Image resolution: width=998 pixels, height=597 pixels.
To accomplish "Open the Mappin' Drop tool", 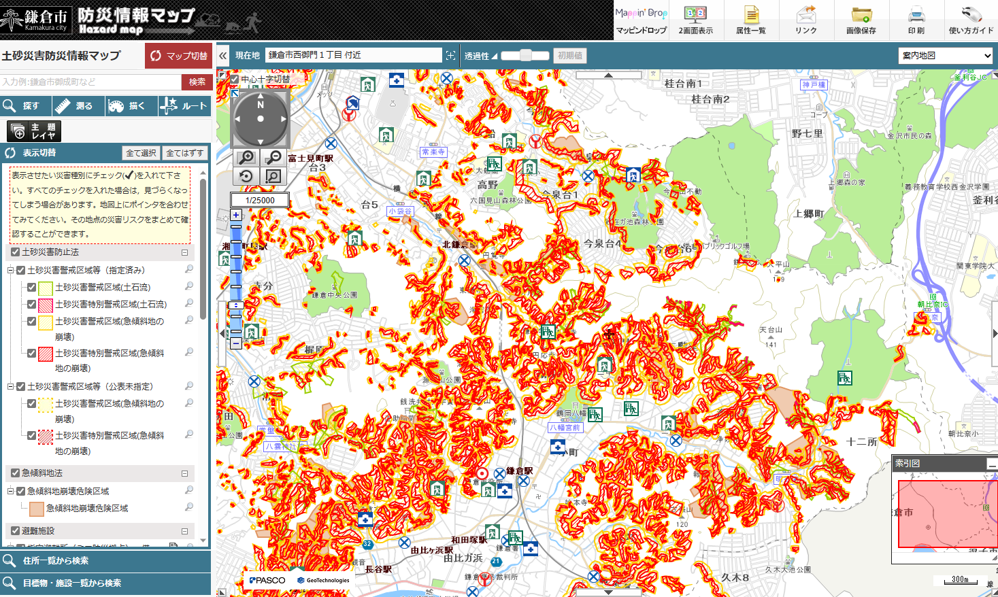I will (x=641, y=20).
